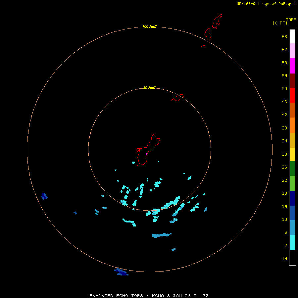Click the light pink legend swatch
The width and height of the screenshot is (298, 298).
coord(292,51)
